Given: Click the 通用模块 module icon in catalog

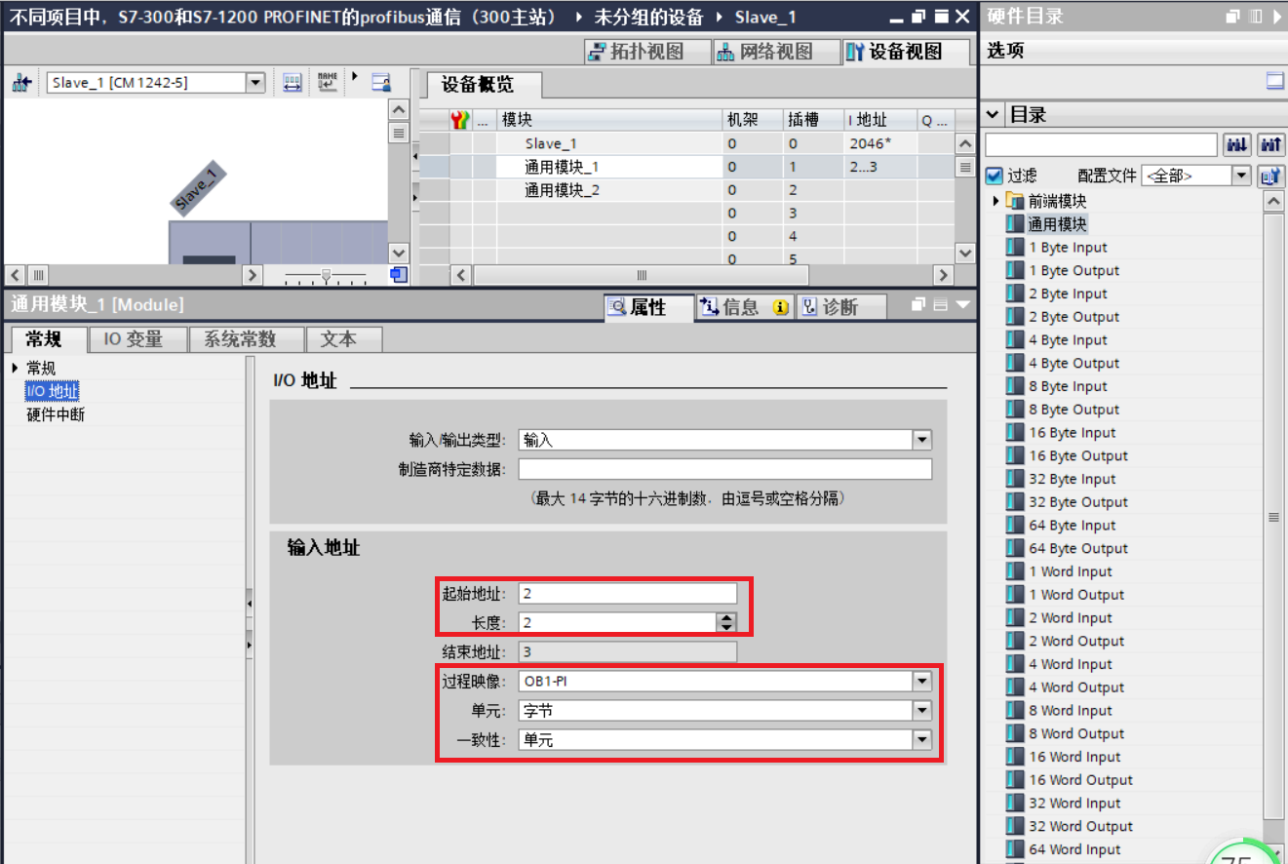Looking at the screenshot, I should point(1015,224).
